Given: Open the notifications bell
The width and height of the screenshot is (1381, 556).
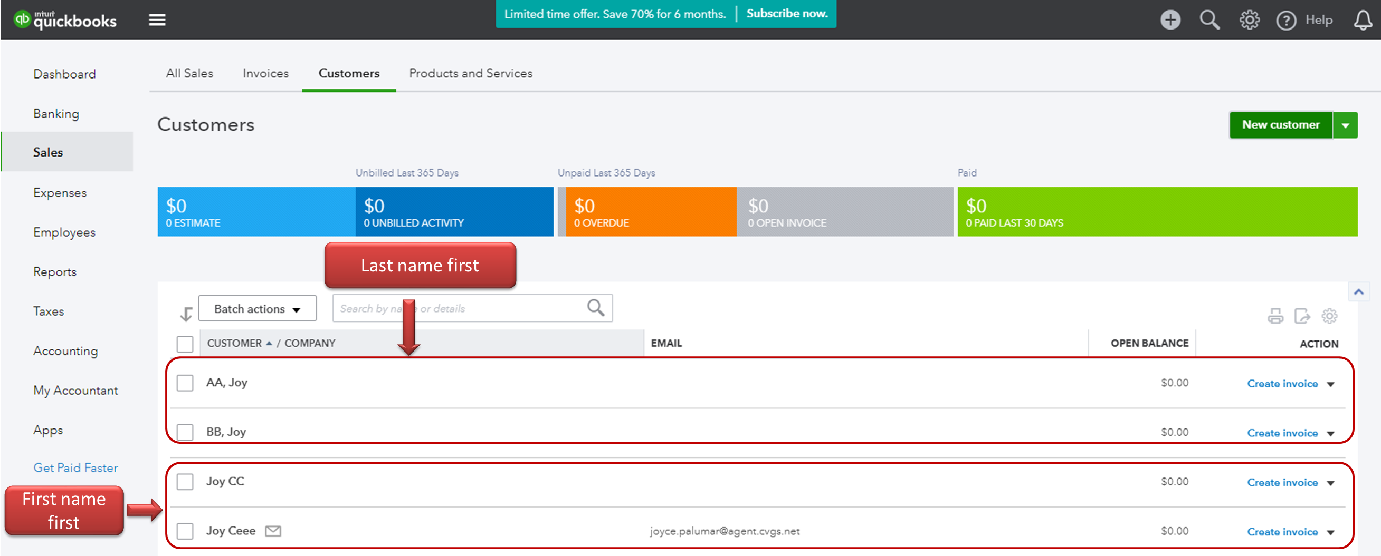Looking at the screenshot, I should tap(1362, 21).
